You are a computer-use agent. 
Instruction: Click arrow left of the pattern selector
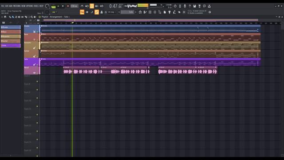[x=119, y=12]
